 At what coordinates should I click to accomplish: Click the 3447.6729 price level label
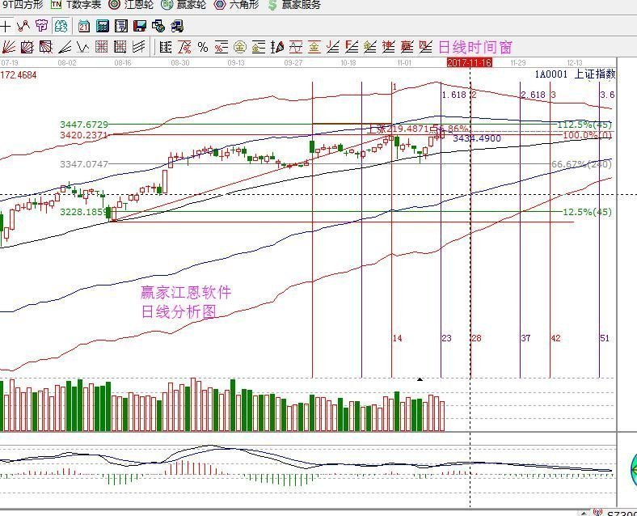84,125
